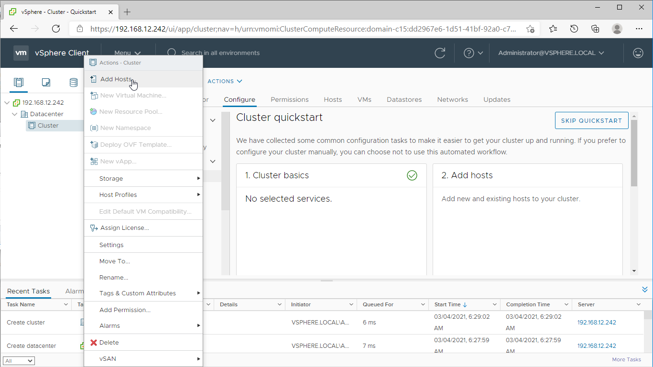Image resolution: width=653 pixels, height=367 pixels.
Task: Click the Create cluster task name
Action: click(x=26, y=323)
